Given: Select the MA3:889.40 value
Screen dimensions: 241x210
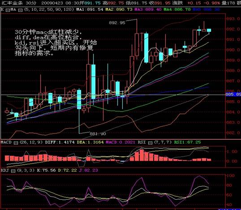Looking at the screenshot, I should coord(148,9).
